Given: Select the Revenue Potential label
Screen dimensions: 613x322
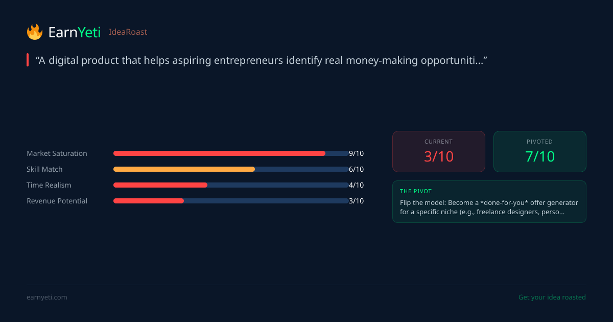Looking at the screenshot, I should pos(57,201).
